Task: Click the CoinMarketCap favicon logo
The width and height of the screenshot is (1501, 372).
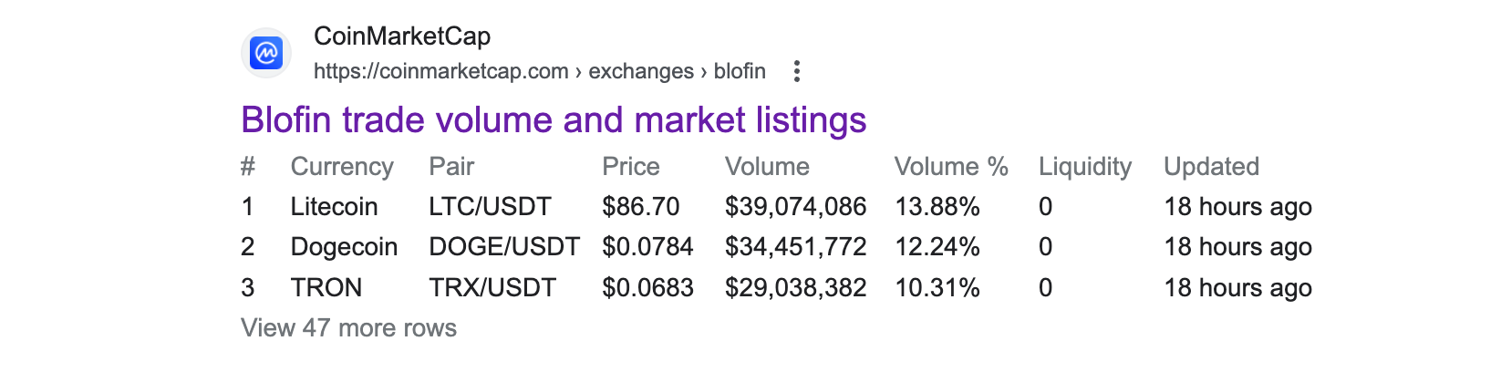Action: pos(266,53)
